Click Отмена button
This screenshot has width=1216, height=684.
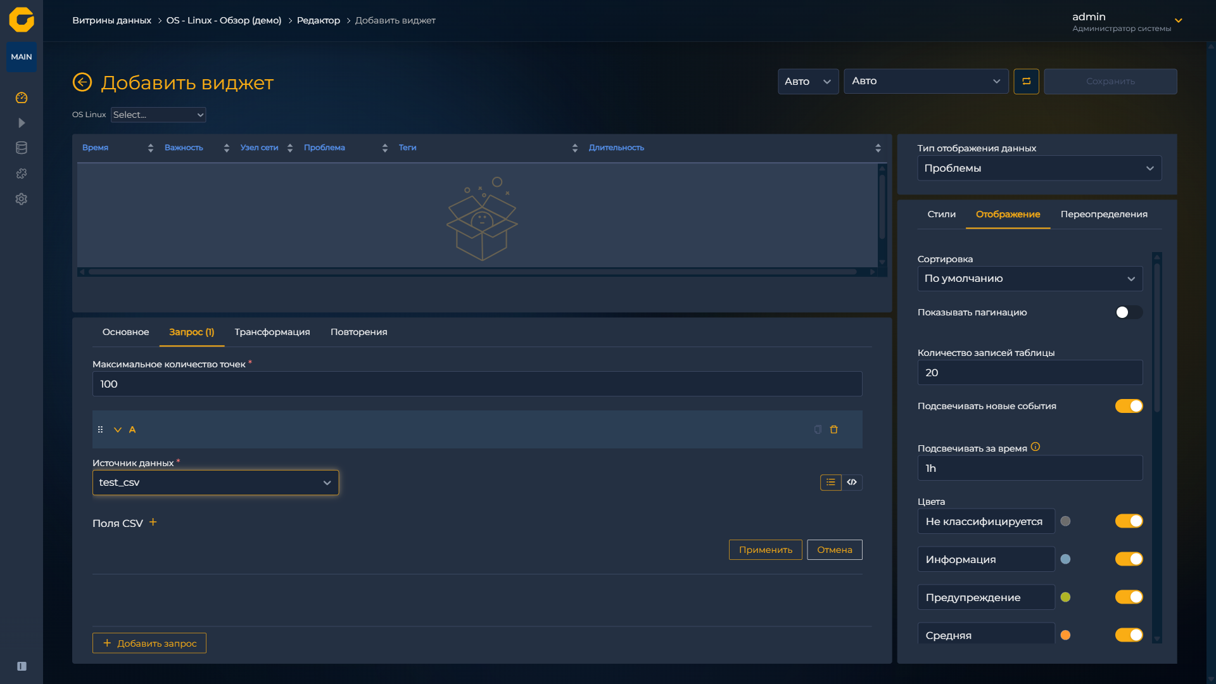(835, 550)
